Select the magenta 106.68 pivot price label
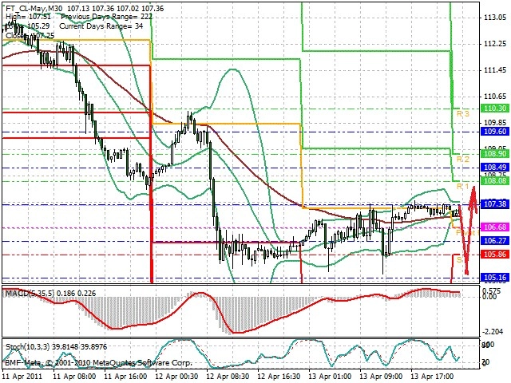Image resolution: width=511 pixels, height=383 pixels. click(495, 227)
